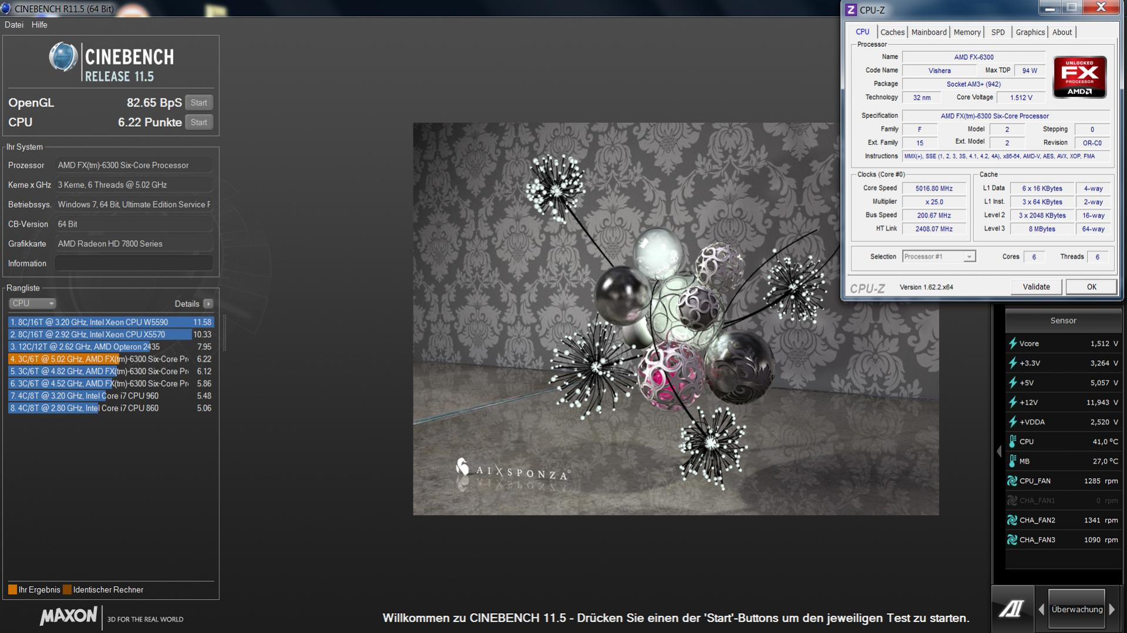1127x633 pixels.
Task: Switch to the Caches tab in CPU-Z
Action: pos(892,32)
